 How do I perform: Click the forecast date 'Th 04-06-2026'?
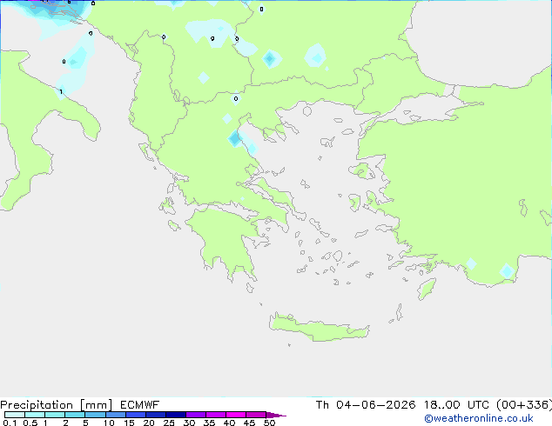tap(366, 405)
